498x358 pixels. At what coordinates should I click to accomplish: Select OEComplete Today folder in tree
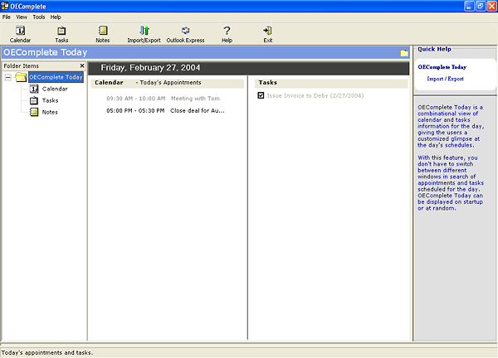click(56, 77)
